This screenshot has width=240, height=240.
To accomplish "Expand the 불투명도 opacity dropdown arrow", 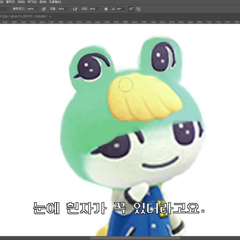I will [x=37, y=9].
